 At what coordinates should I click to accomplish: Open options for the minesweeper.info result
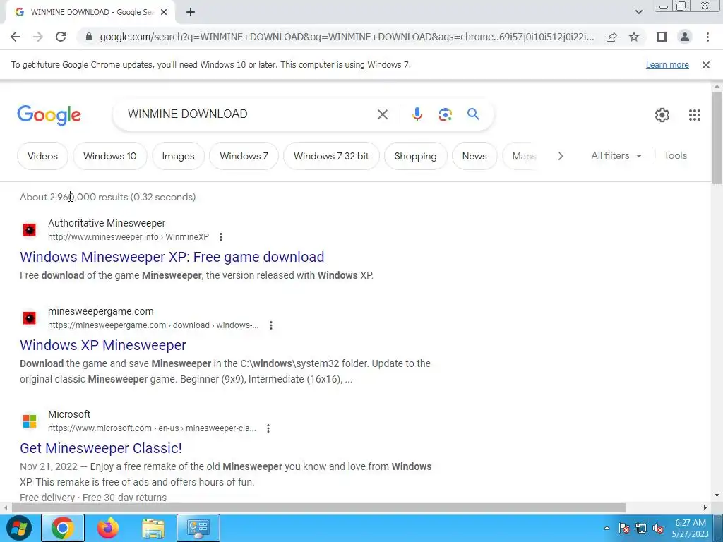(221, 237)
